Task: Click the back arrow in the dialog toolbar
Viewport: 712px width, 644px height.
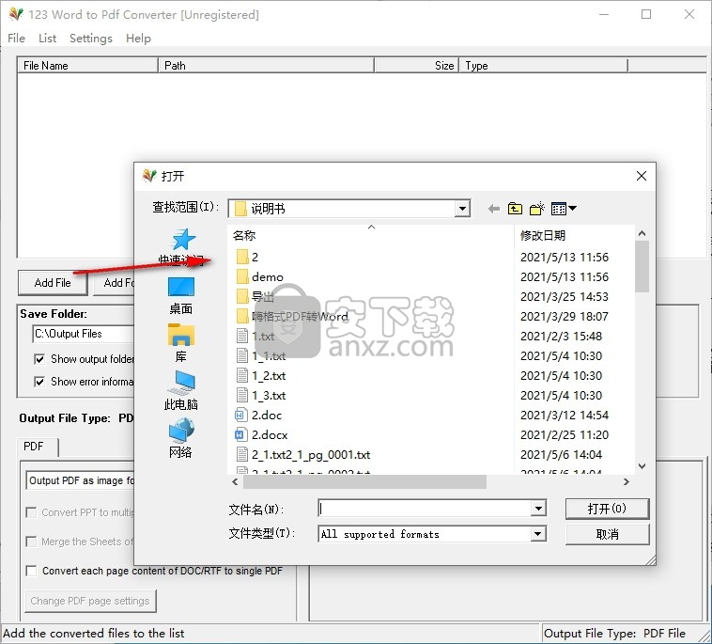Action: [x=493, y=209]
